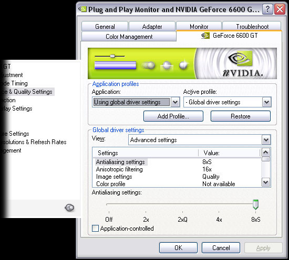
Task: Click the NVIDIA logo on the GeForce 6600 GT tab
Action: pos(205,36)
